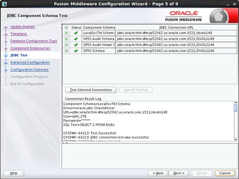Click 'Driver=oracle.jdbc.OracleDriver' log line
The height and width of the screenshot is (179, 239).
point(89,108)
